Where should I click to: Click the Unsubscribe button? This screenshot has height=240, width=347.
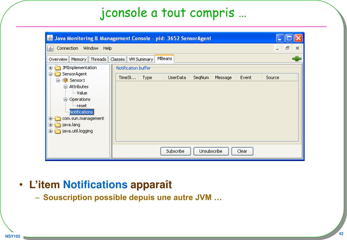(211, 151)
